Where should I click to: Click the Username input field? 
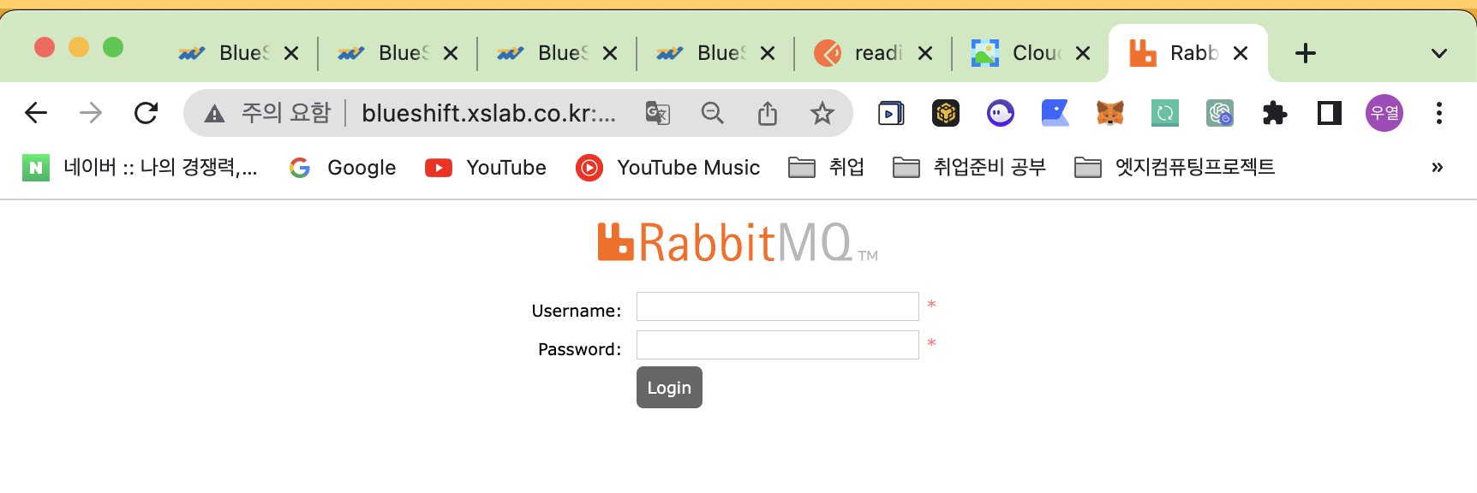(777, 306)
